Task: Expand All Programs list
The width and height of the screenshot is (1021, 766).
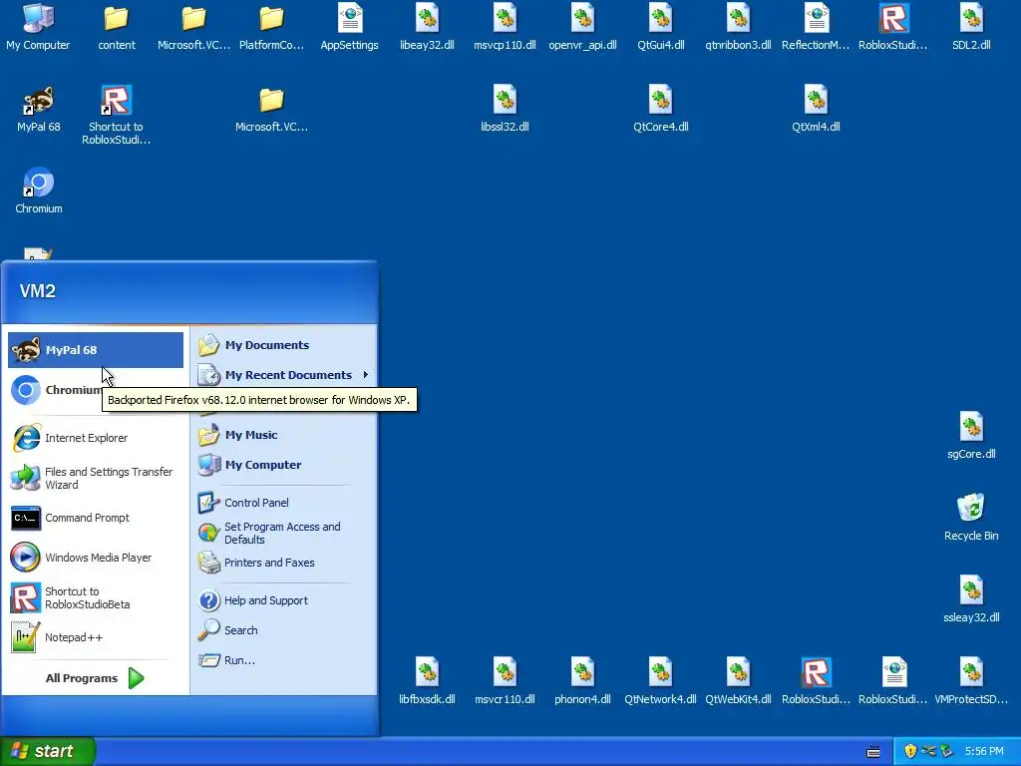Action: (x=96, y=678)
